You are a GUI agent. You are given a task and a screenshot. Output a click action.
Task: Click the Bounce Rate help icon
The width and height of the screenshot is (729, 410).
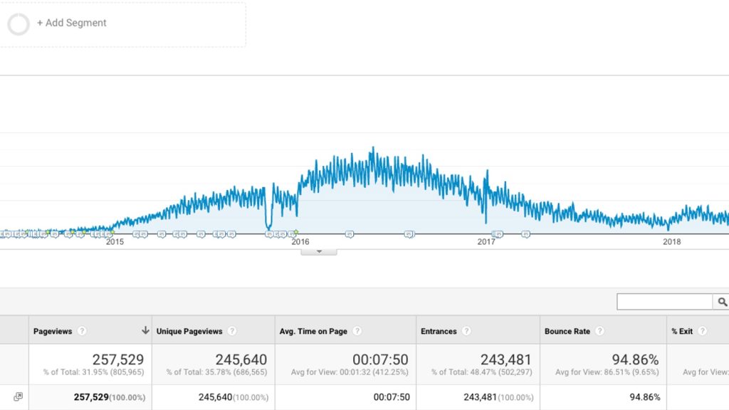tap(600, 331)
